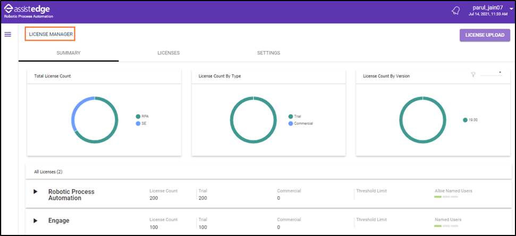This screenshot has width=516, height=236.
Task: Toggle the SE legend entry
Action: pos(141,123)
